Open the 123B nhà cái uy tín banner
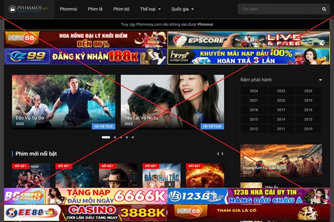 pyautogui.click(x=249, y=196)
